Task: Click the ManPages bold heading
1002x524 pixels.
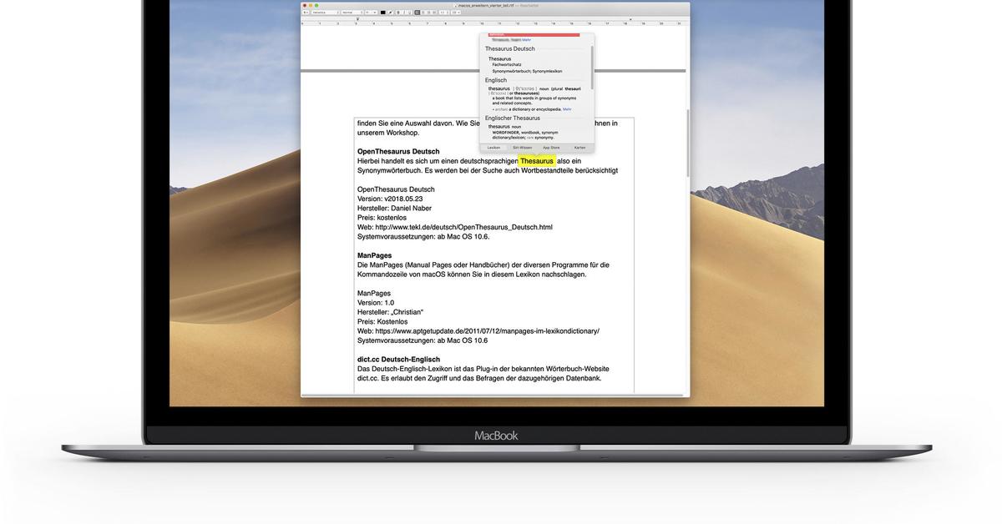Action: [x=374, y=255]
